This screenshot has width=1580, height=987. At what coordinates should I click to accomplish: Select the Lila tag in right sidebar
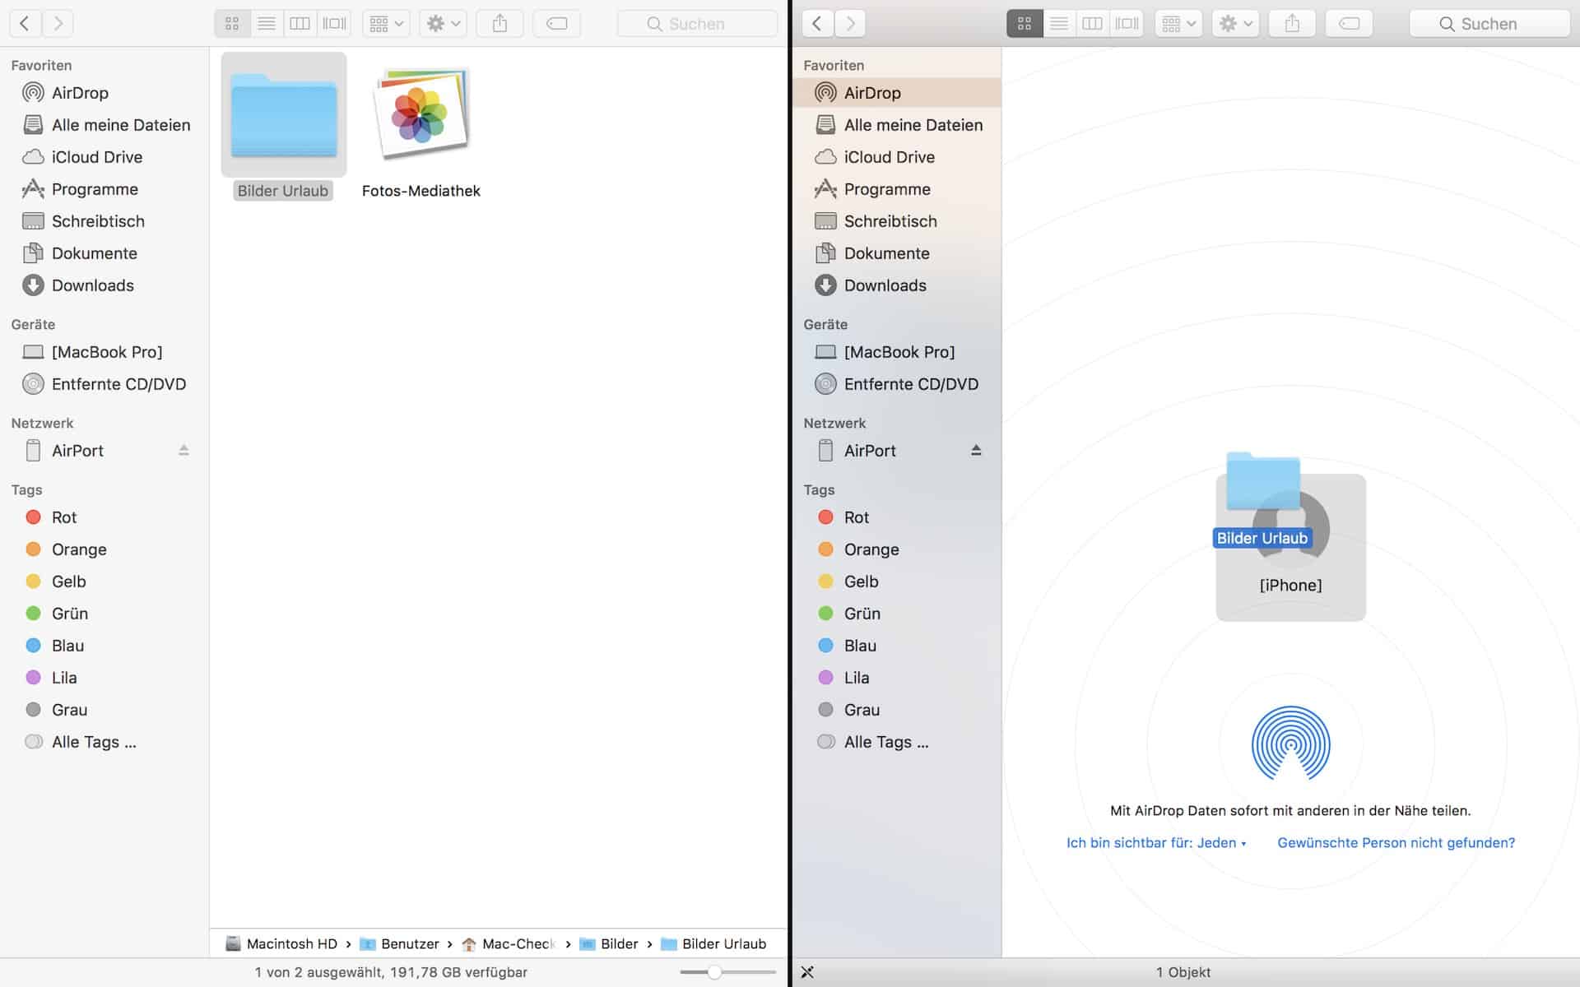[x=897, y=678]
